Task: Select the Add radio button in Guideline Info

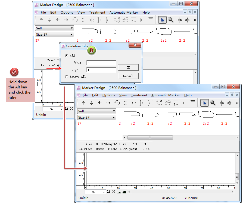Action: tap(67, 56)
